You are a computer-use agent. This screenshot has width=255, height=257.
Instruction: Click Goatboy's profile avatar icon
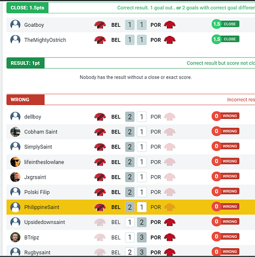pos(15,25)
